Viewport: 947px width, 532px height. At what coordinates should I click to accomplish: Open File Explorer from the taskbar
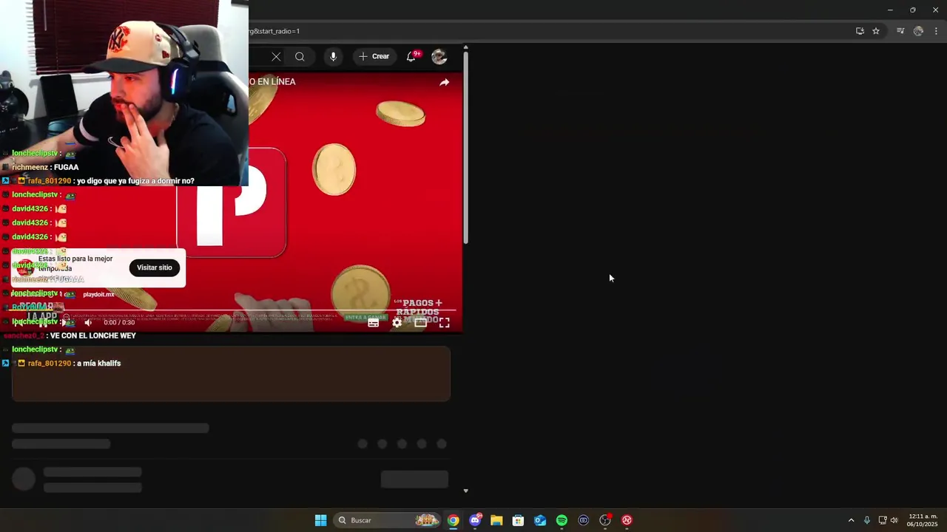pos(496,520)
